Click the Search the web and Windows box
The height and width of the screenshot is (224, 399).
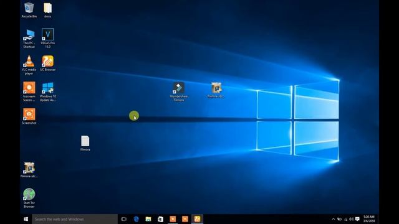coord(75,219)
